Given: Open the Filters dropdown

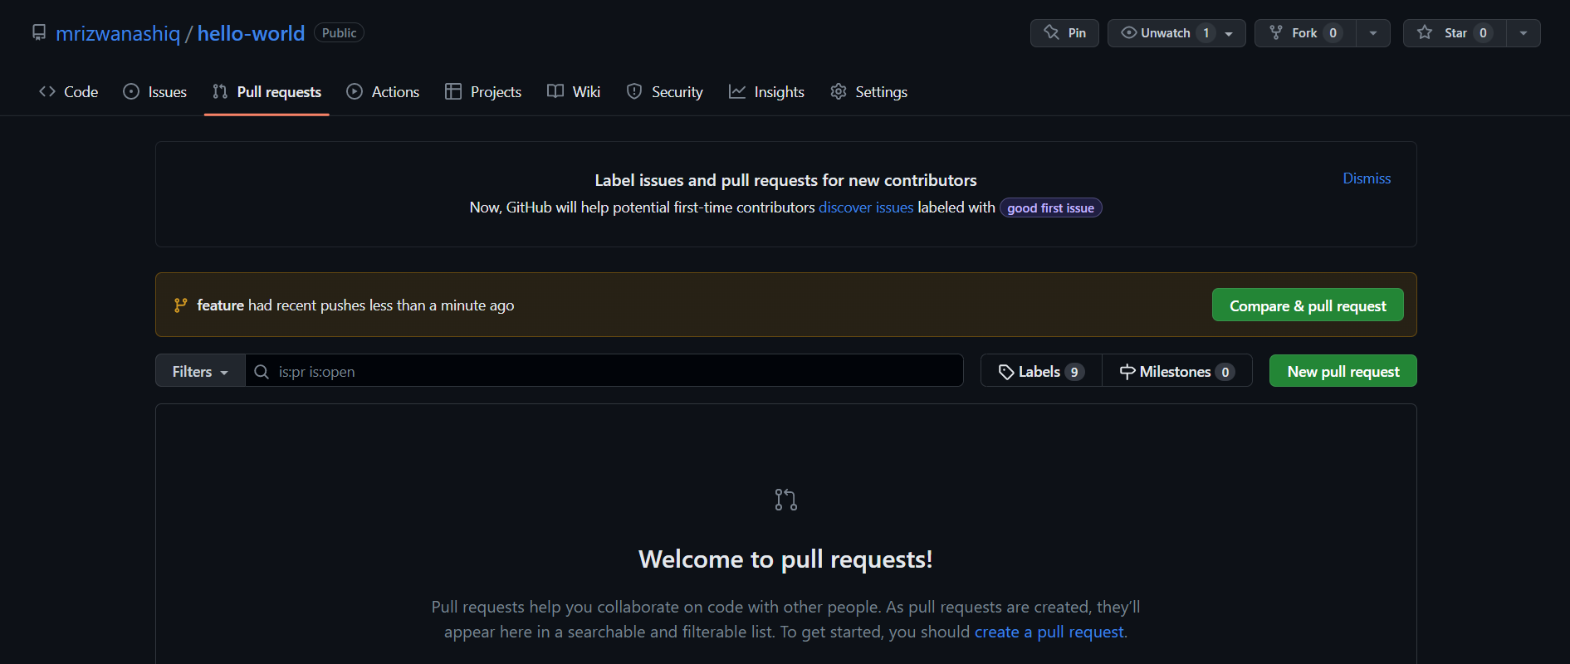Looking at the screenshot, I should 200,371.
